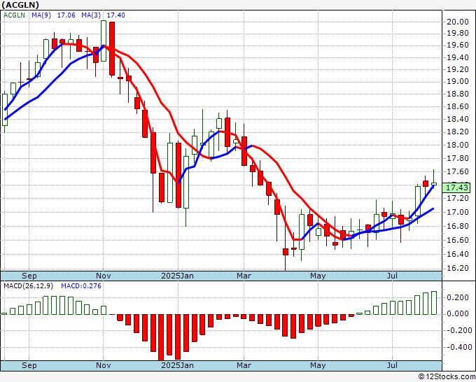Click the tall red candlestick after Nov
This screenshot has height=382, width=476.
(x=112, y=48)
